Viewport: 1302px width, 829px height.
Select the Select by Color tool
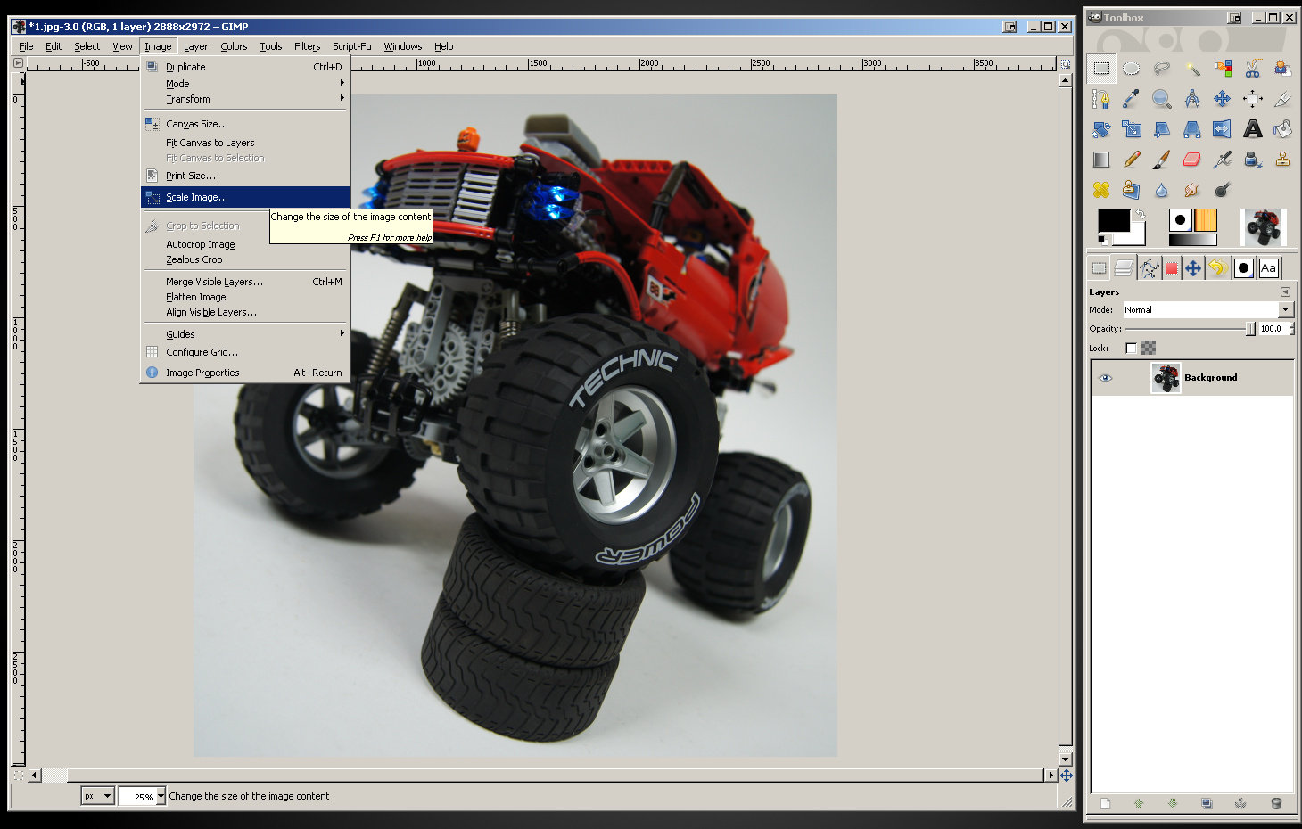click(1223, 69)
